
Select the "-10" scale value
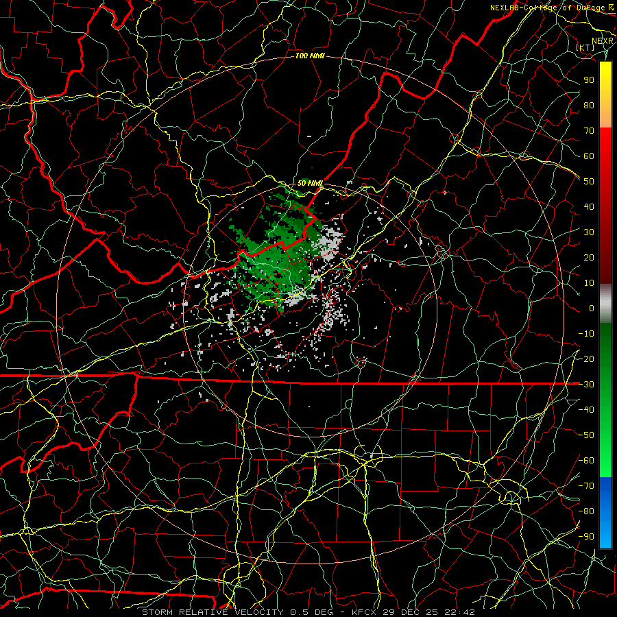[x=586, y=334]
